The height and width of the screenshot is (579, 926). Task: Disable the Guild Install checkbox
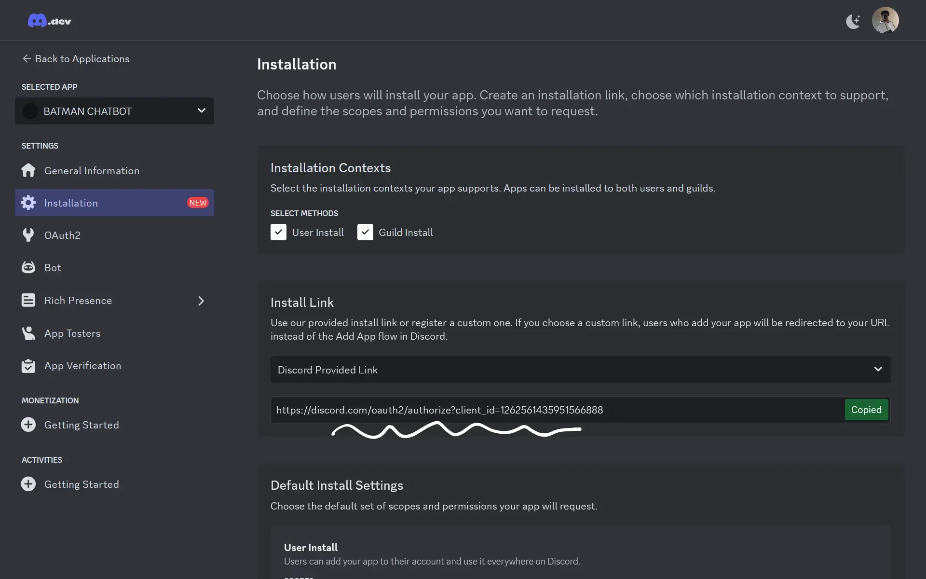[365, 232]
